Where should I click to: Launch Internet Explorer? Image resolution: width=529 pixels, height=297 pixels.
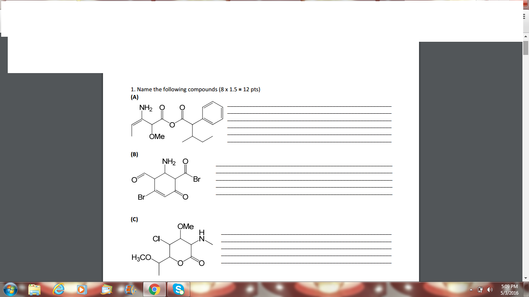point(58,290)
